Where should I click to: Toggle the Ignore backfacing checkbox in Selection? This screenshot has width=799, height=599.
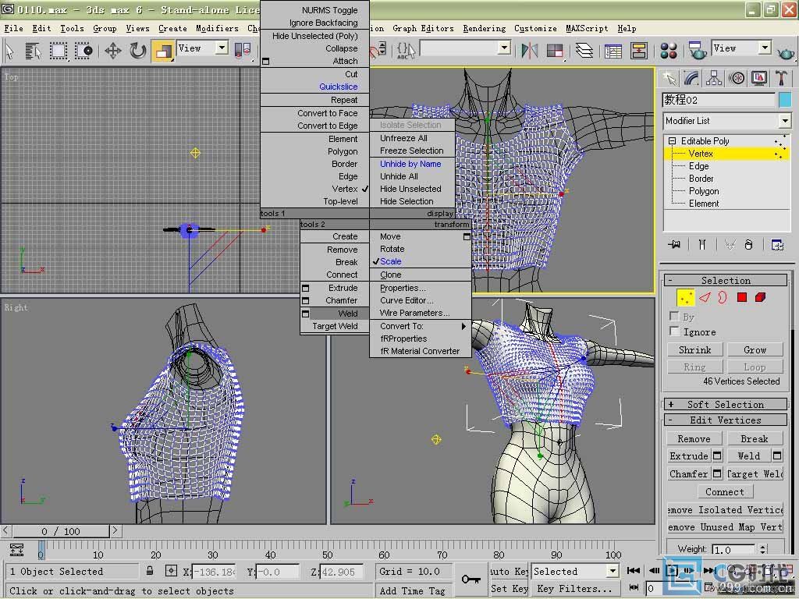click(x=674, y=331)
